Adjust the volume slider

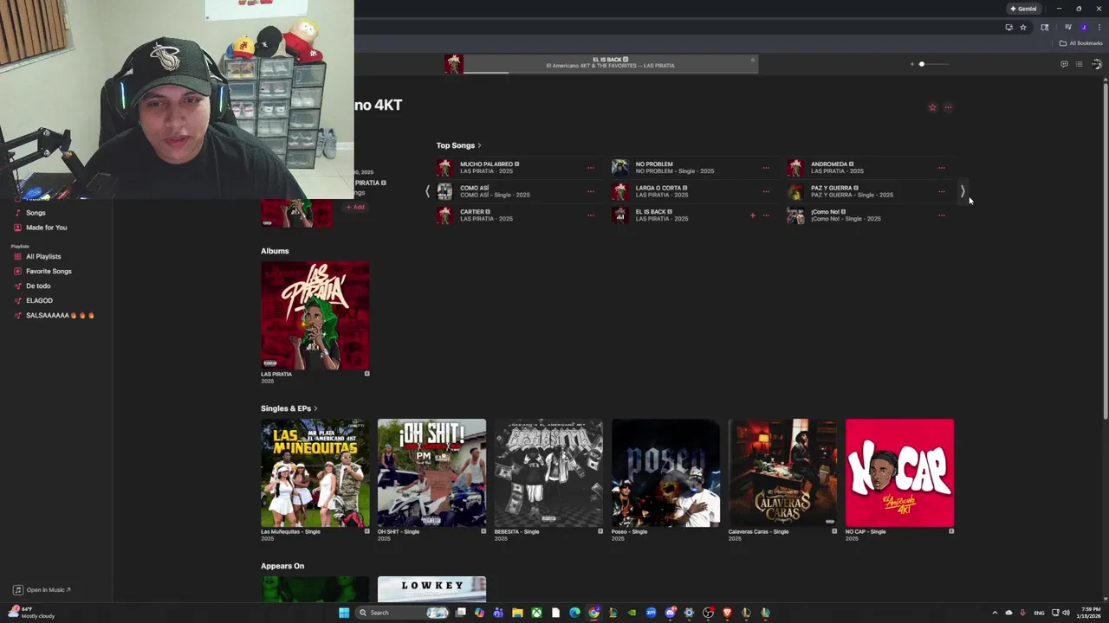(932, 64)
